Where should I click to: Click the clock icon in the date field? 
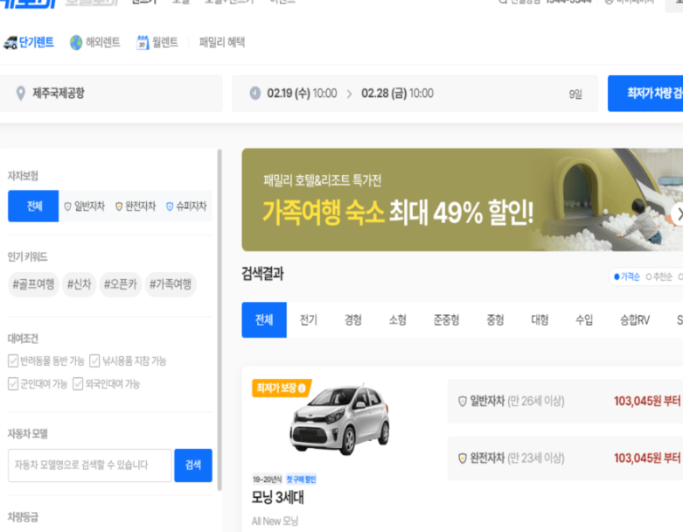[x=255, y=93]
